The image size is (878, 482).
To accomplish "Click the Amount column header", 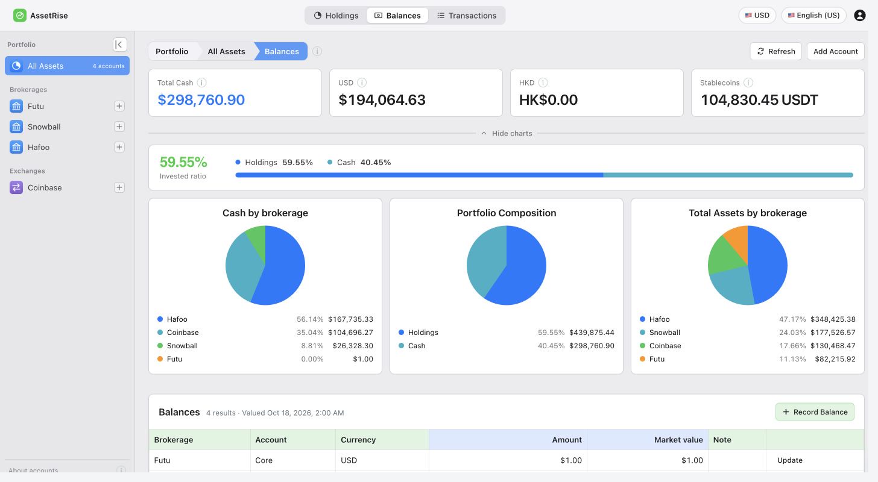I will point(508,440).
